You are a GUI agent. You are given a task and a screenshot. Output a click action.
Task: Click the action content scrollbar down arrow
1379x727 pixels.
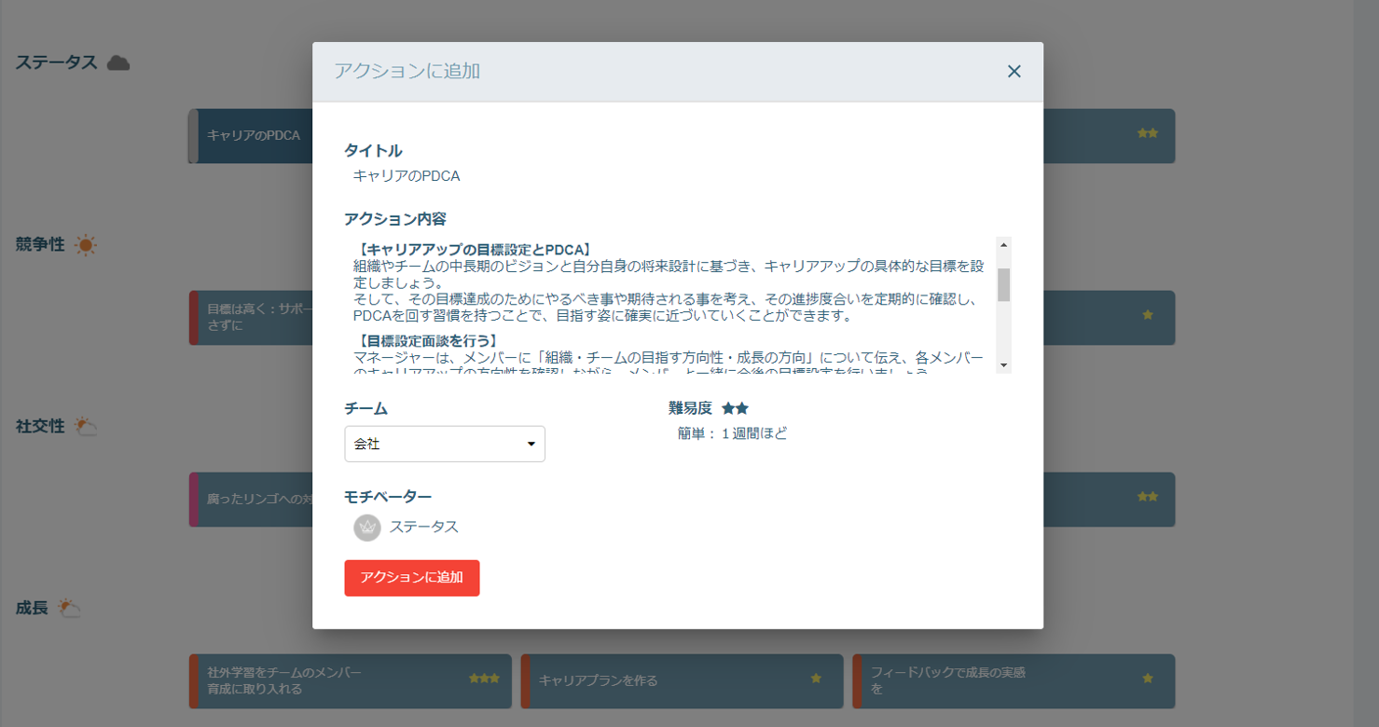[x=1004, y=365]
